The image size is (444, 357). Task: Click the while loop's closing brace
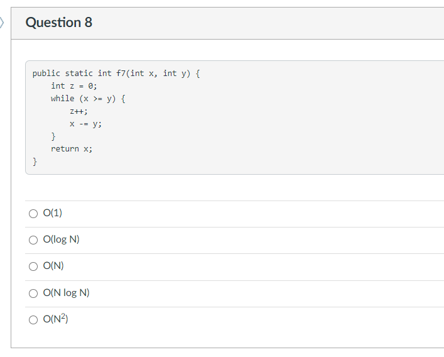point(53,136)
